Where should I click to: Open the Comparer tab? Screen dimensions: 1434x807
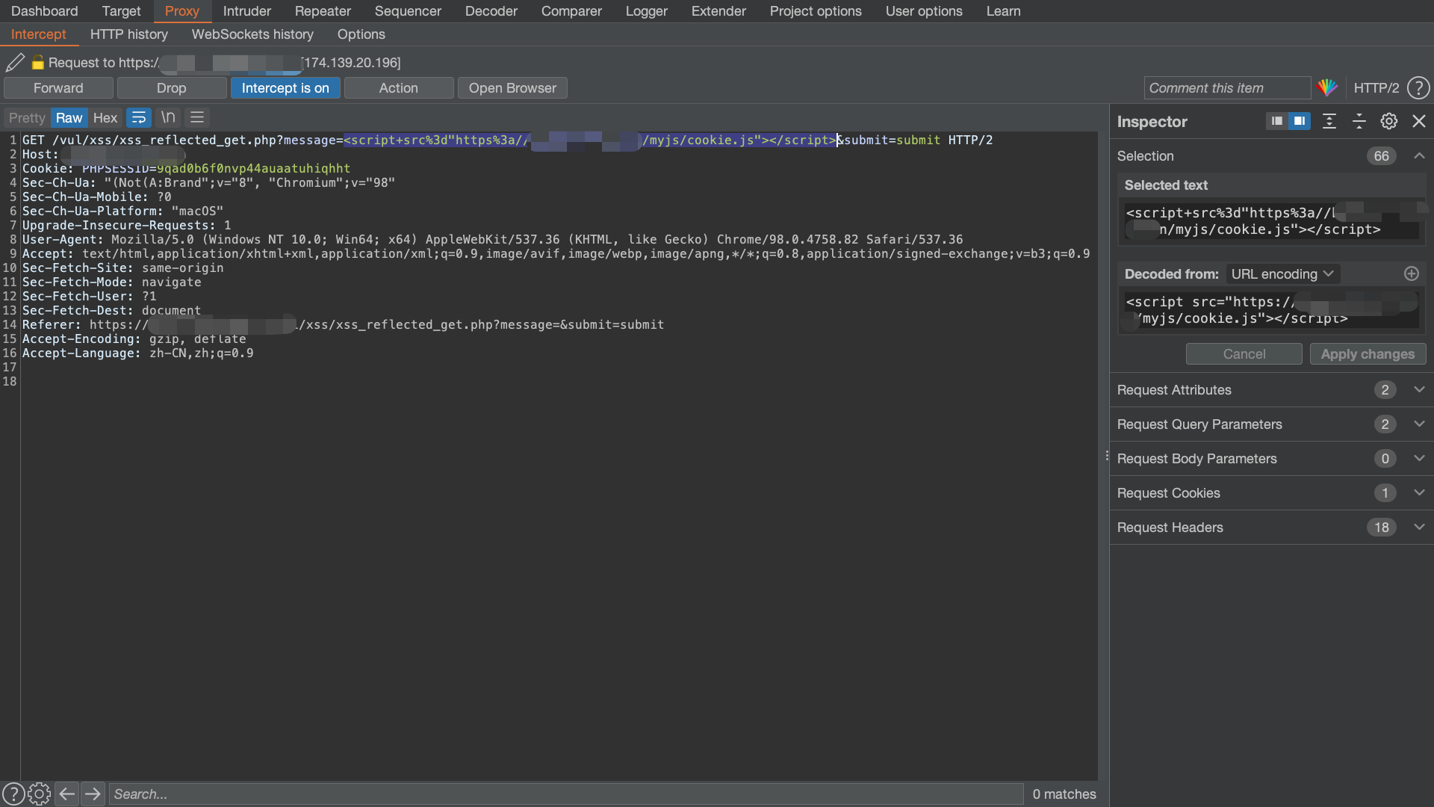pyautogui.click(x=571, y=11)
